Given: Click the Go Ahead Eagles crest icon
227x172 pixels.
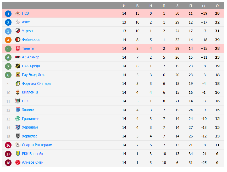Looking at the screenshot, I should [18, 75].
